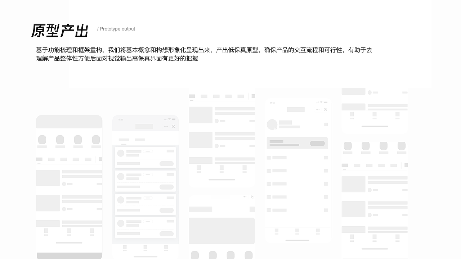Tap the battery icon in the status bar

click(x=174, y=119)
